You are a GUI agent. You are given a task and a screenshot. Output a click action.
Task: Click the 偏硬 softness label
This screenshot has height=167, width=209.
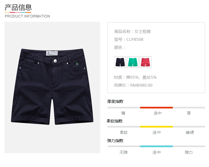point(190,132)
